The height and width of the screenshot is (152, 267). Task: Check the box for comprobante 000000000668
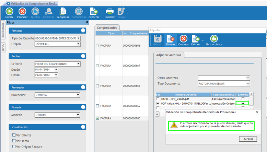coord(97,86)
